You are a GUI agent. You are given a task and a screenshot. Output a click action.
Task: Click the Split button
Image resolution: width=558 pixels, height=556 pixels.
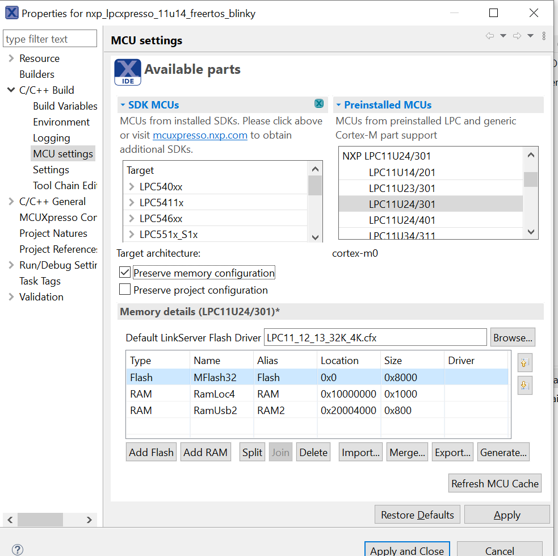[252, 452]
